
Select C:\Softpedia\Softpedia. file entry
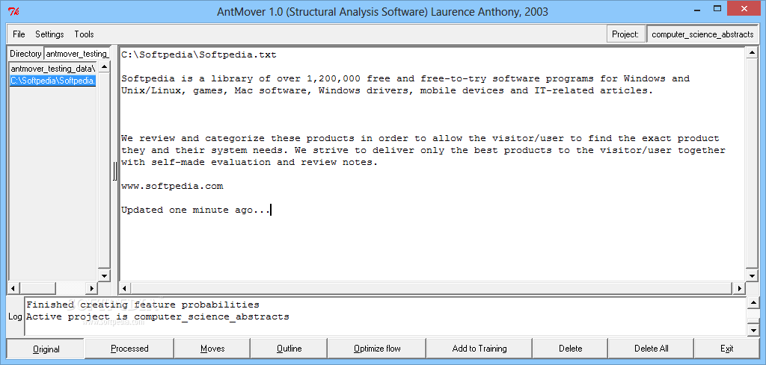pos(53,81)
